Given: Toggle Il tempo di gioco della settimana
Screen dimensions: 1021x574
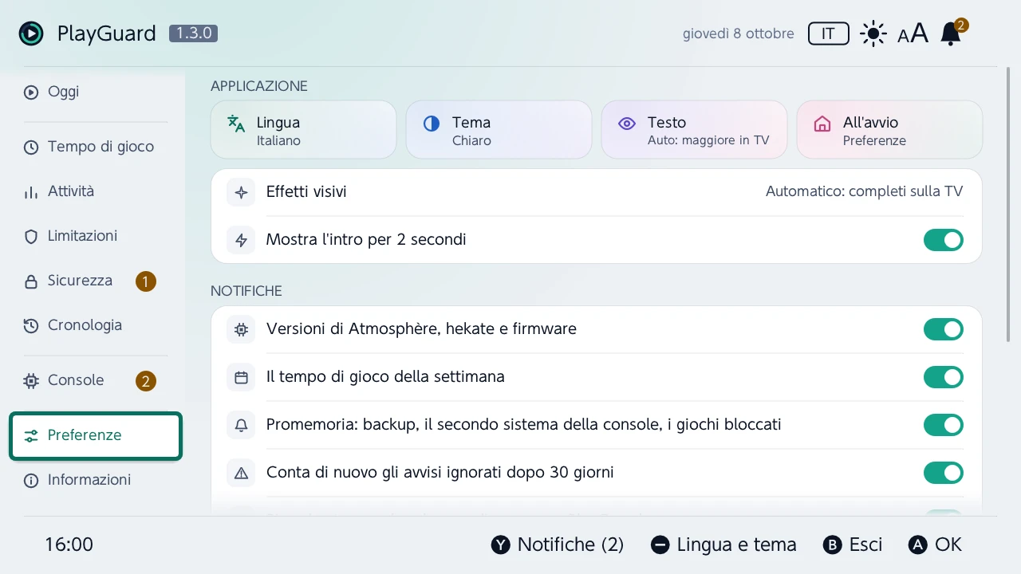Looking at the screenshot, I should pyautogui.click(x=944, y=377).
